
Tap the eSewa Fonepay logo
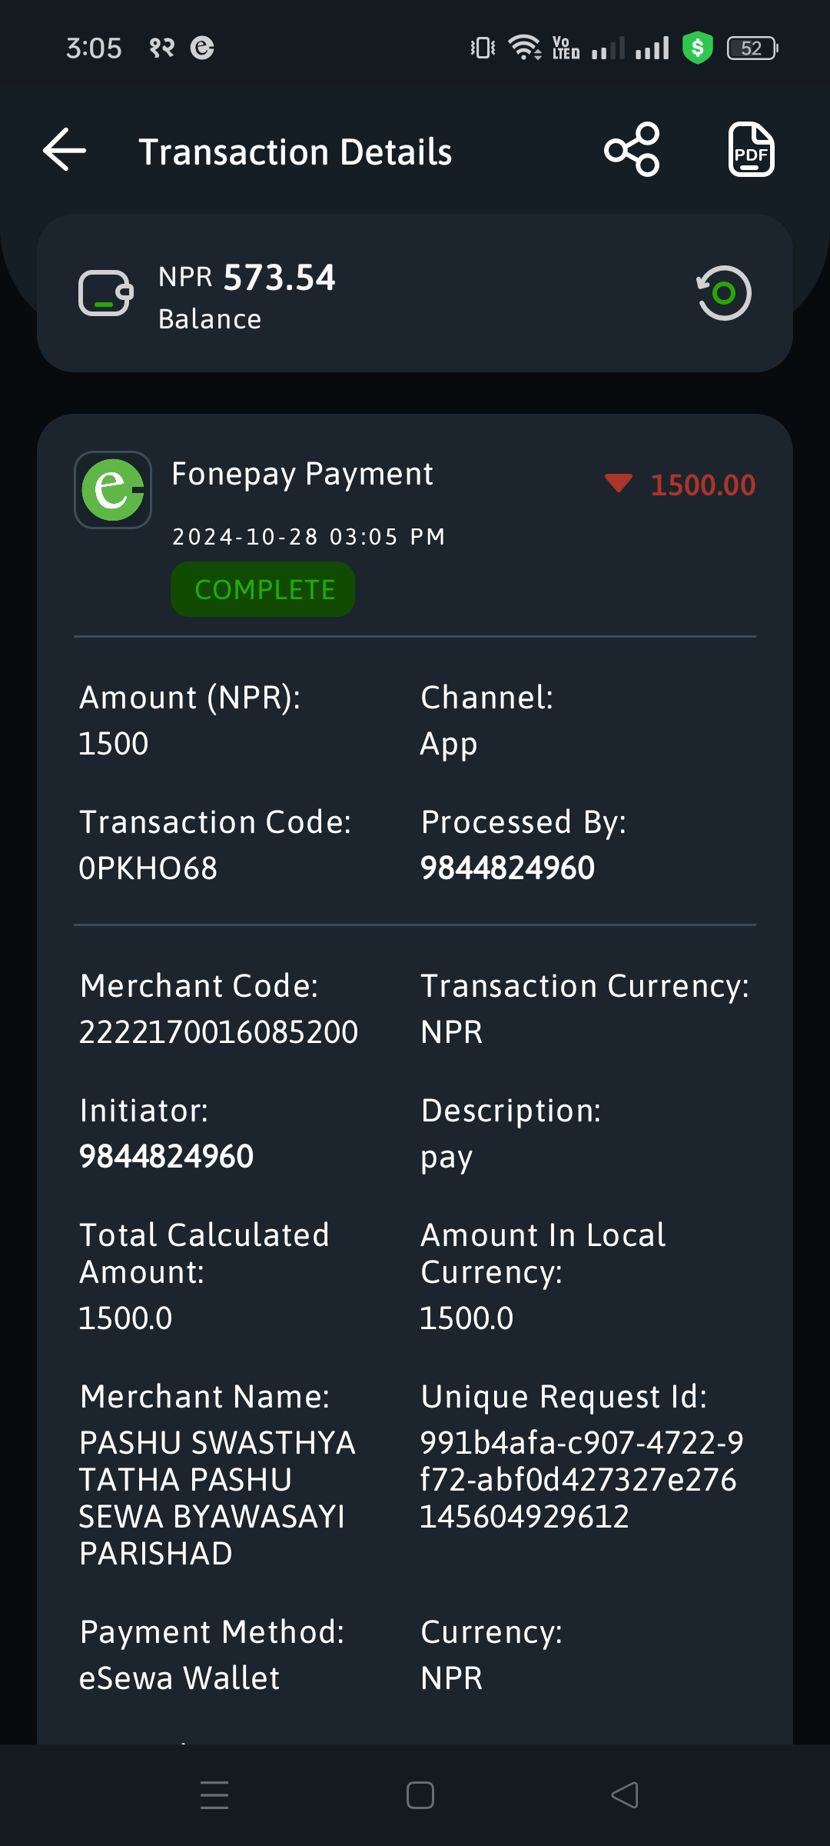tap(113, 490)
